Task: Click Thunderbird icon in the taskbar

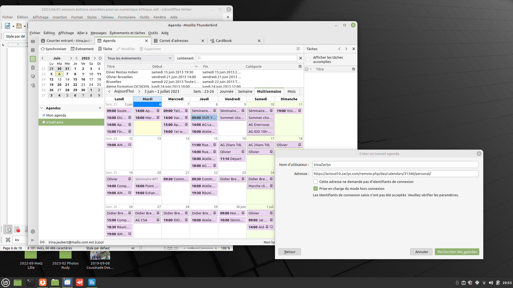Action: tap(67, 282)
